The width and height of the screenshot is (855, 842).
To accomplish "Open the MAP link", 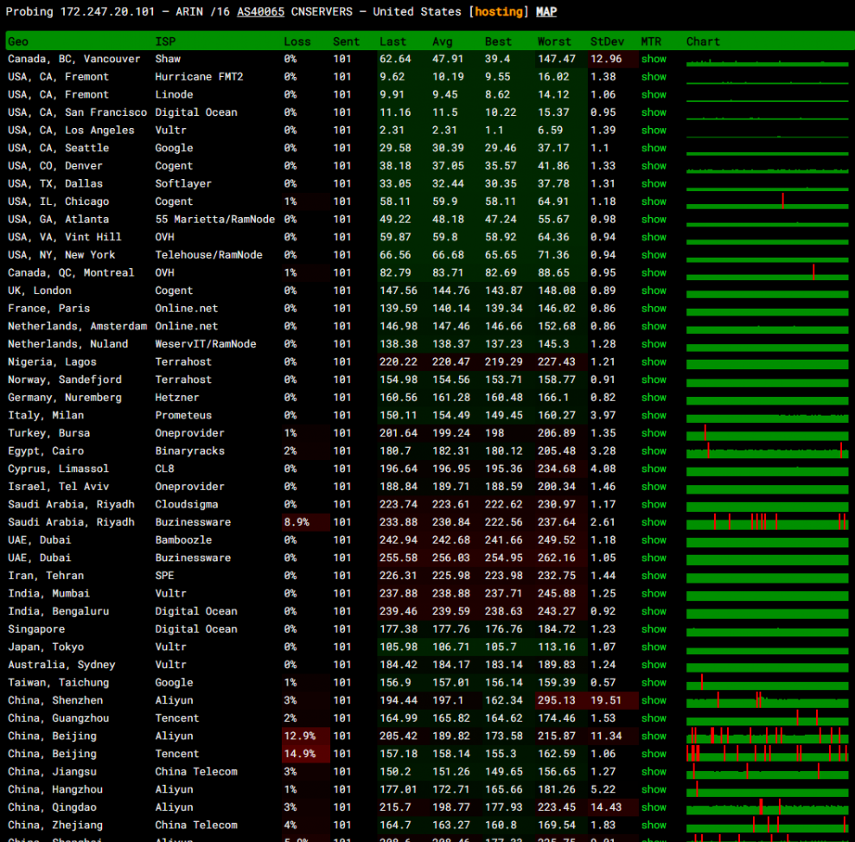I will coord(546,11).
